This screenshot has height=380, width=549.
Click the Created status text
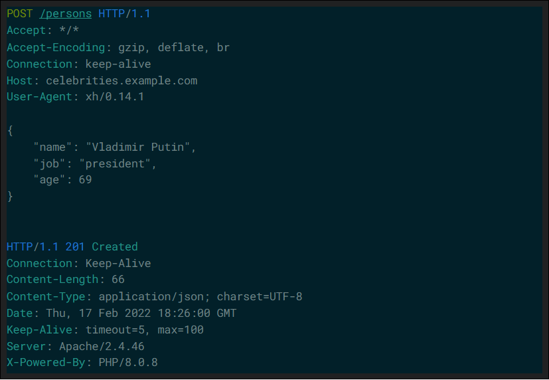pyautogui.click(x=115, y=246)
